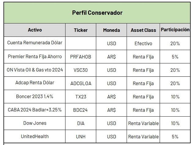Select the empty ticker cell in first row

coord(81,43)
